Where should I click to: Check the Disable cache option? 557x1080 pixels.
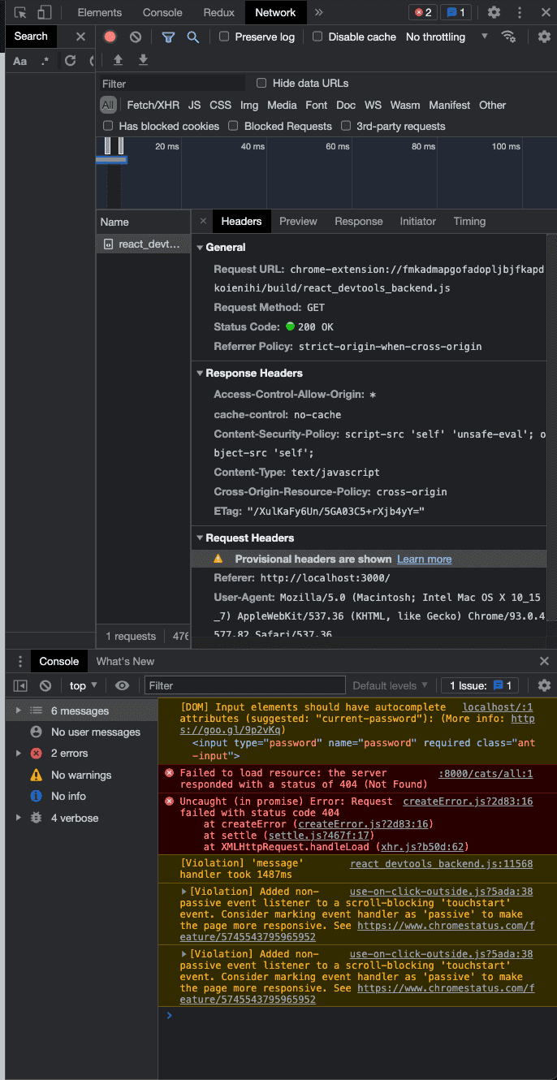click(317, 37)
